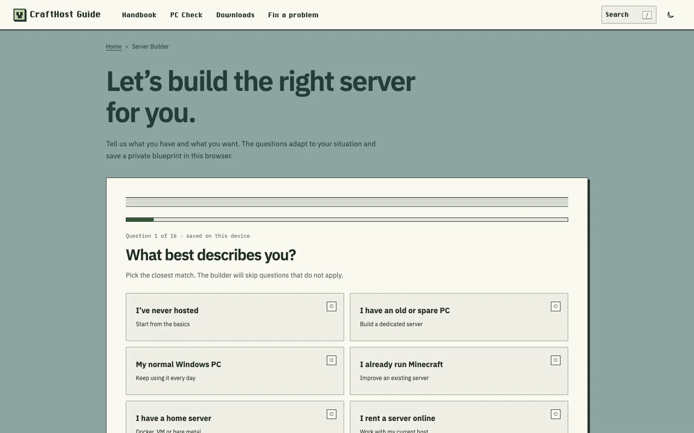Click the CraftHost Guide site title
Viewport: 694px width, 433px height.
tap(65, 14)
